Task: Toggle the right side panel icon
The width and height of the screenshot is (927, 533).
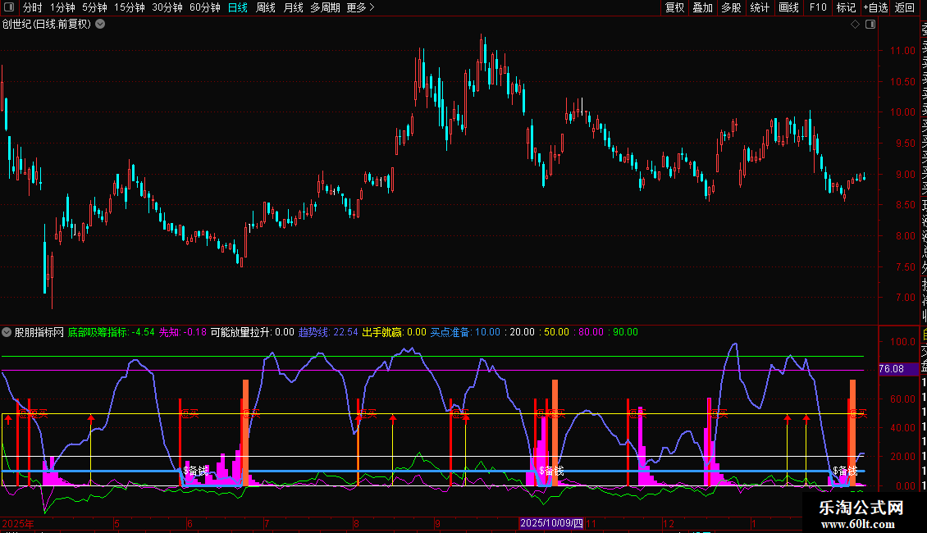Action: pos(870,25)
